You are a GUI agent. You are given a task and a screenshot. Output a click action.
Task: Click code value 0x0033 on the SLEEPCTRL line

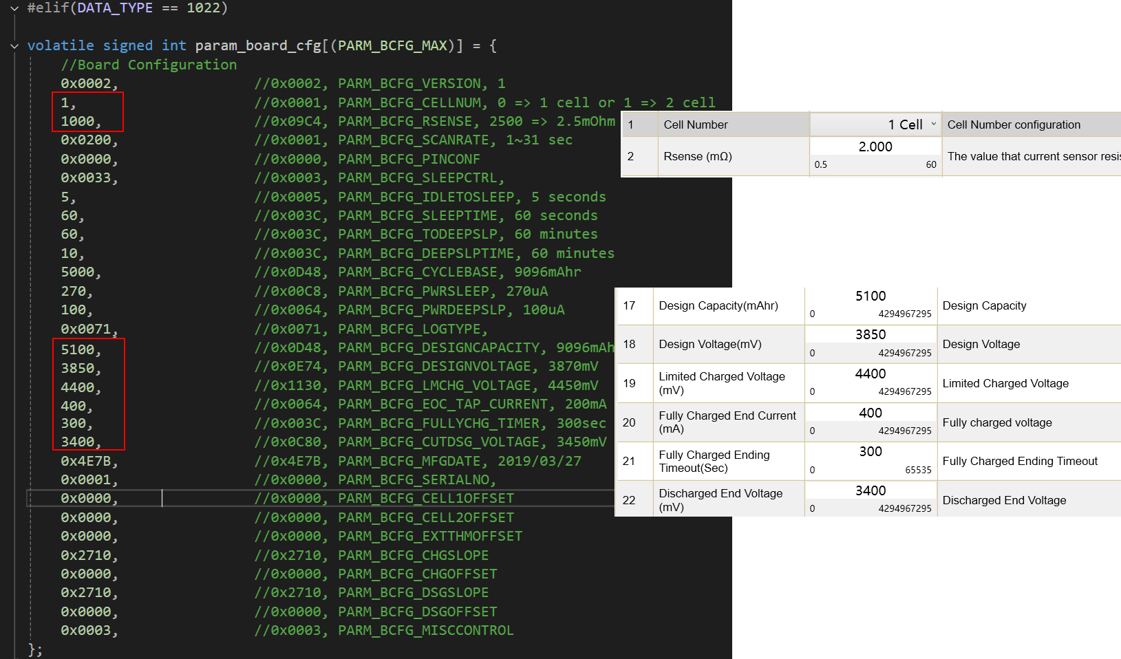pos(85,177)
